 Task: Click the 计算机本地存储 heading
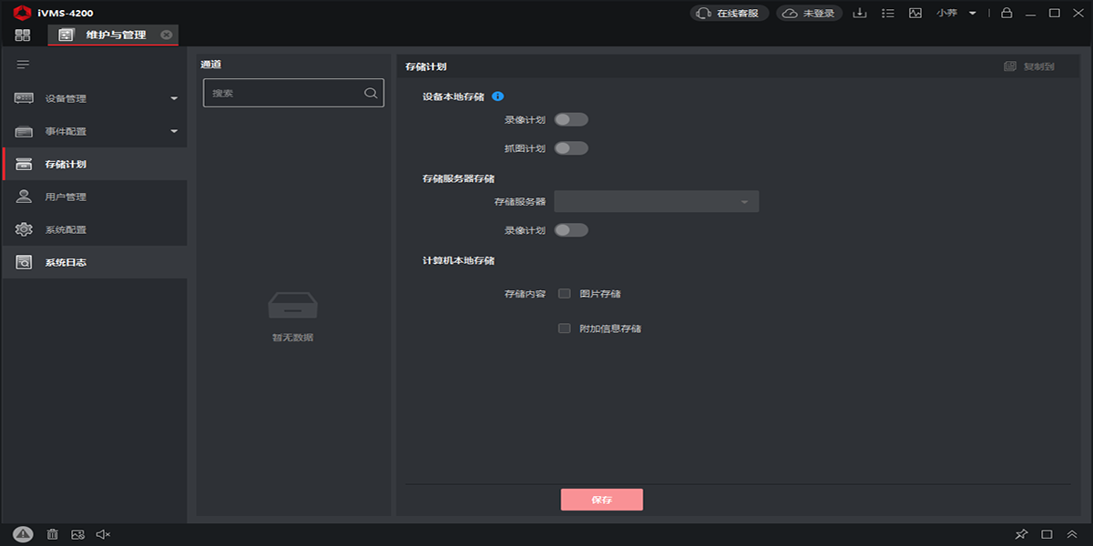[x=458, y=261]
